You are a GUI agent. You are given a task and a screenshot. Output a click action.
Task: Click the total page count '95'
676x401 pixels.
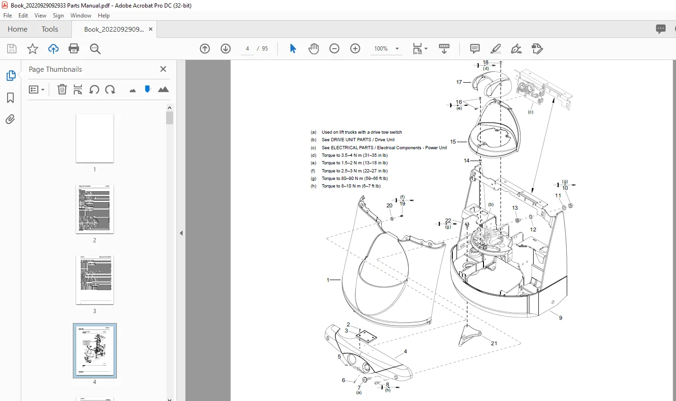[x=265, y=49]
